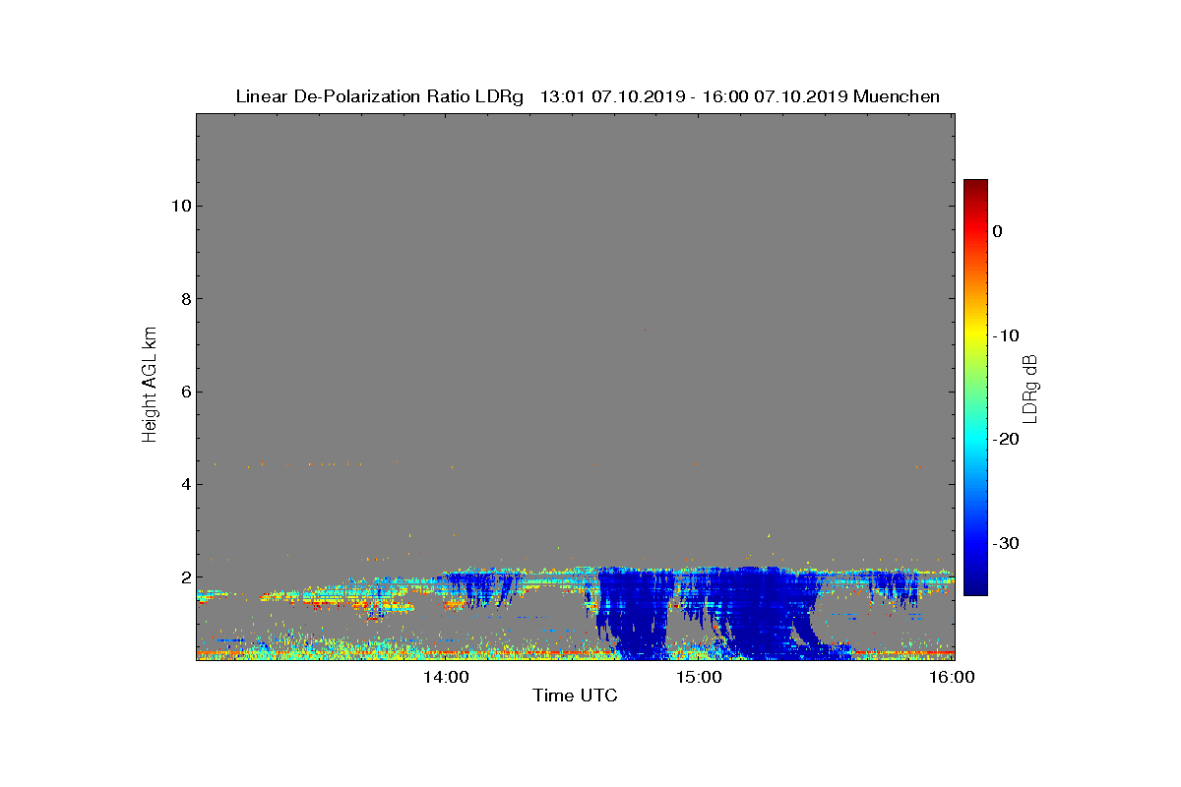Click the 'Height AGL km' axis label
Image resolution: width=1181 pixels, height=787 pixels.
point(150,387)
